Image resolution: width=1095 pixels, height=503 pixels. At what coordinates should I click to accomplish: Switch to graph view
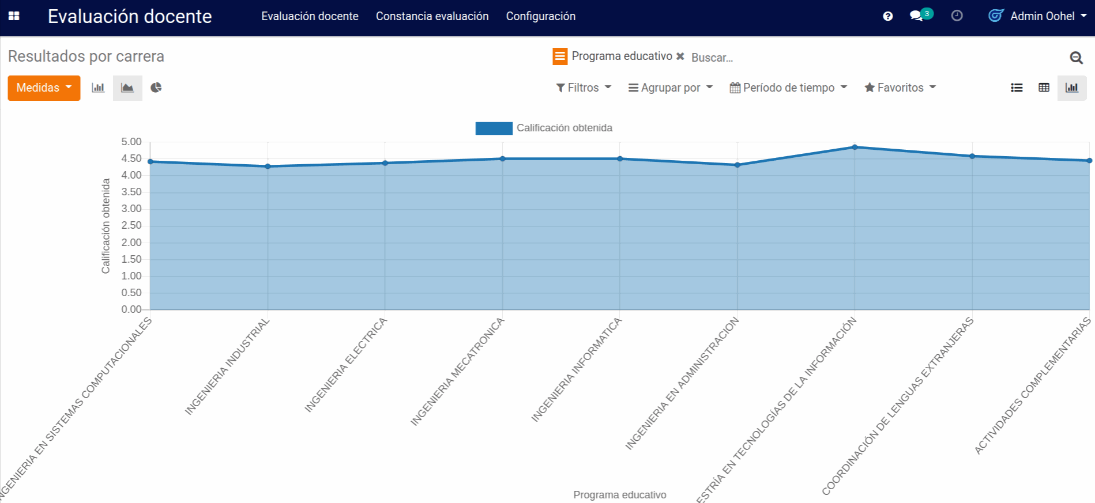point(1071,88)
